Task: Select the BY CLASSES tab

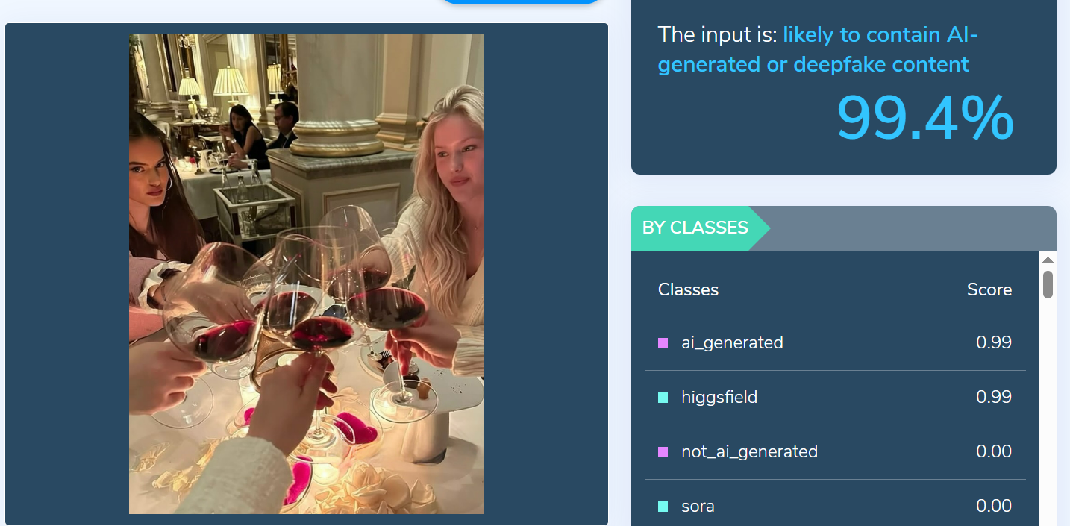Action: 695,228
